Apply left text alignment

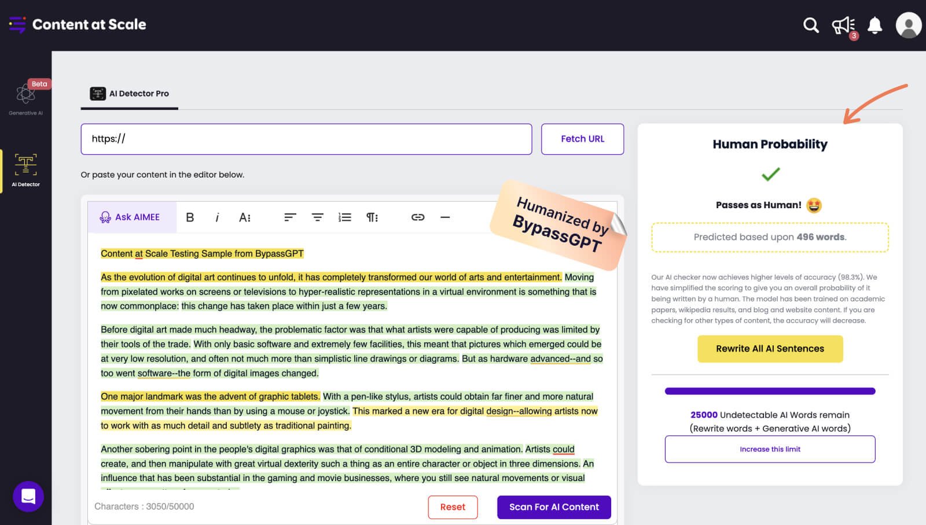point(290,217)
